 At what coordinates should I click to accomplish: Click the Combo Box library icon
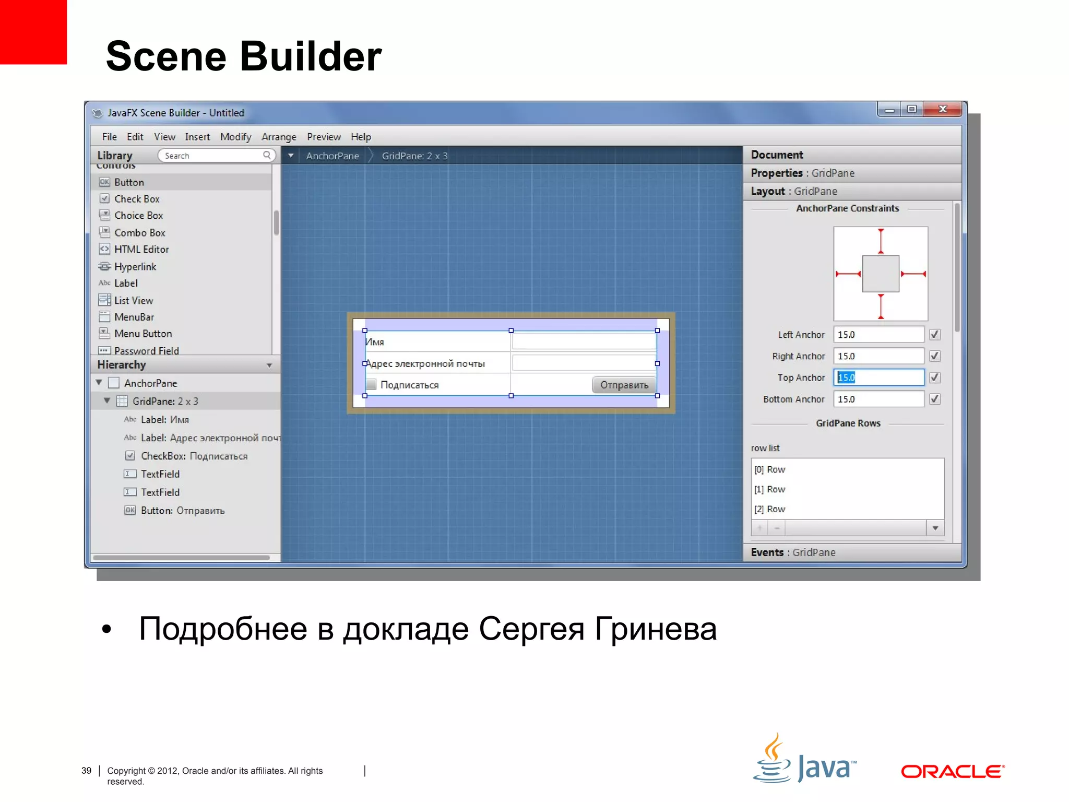coord(104,232)
